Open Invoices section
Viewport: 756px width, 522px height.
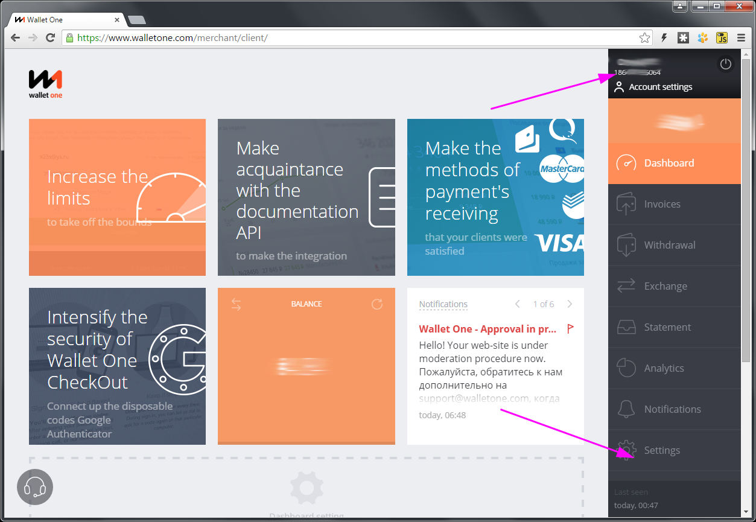pos(674,204)
